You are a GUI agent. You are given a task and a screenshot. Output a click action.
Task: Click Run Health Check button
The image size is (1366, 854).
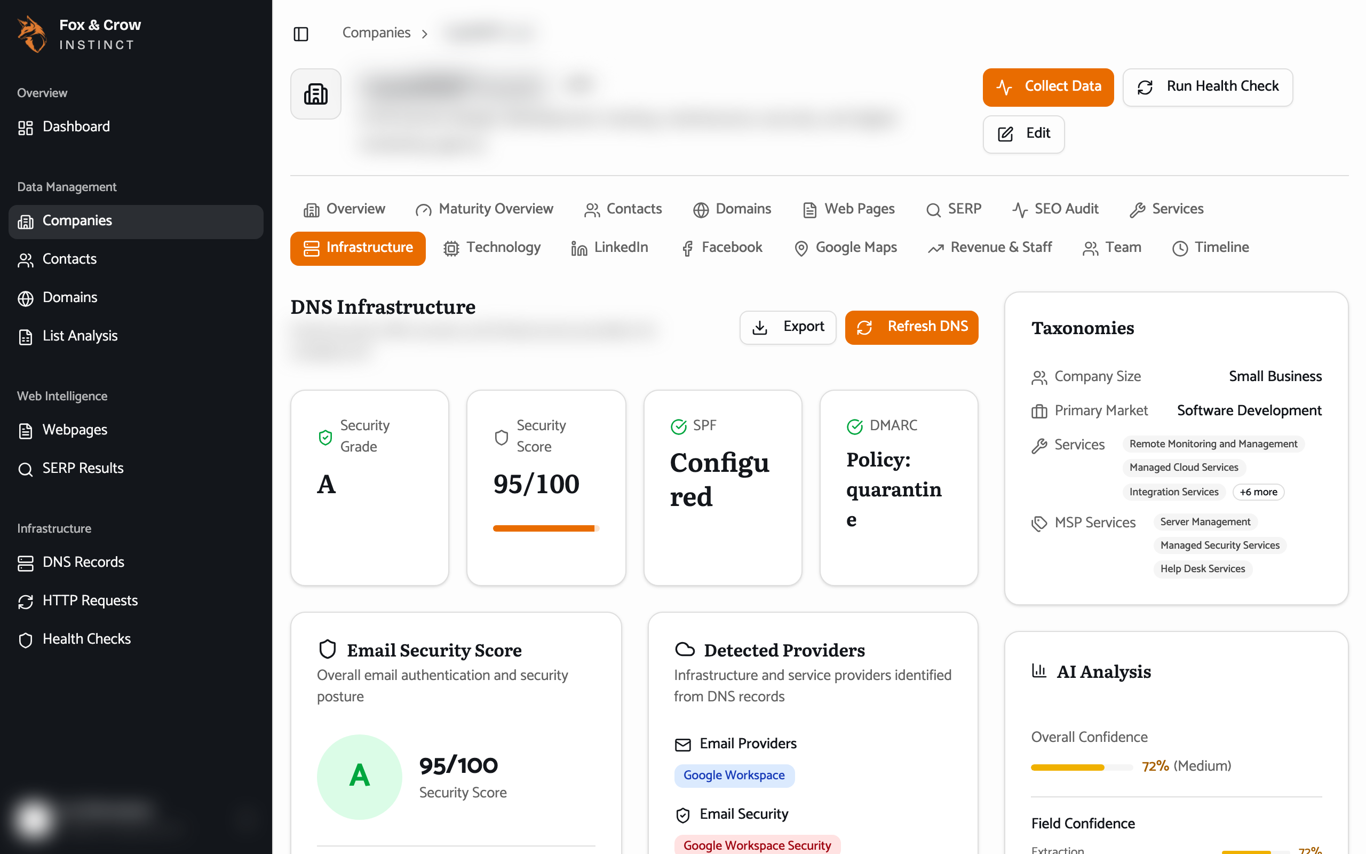tap(1208, 87)
